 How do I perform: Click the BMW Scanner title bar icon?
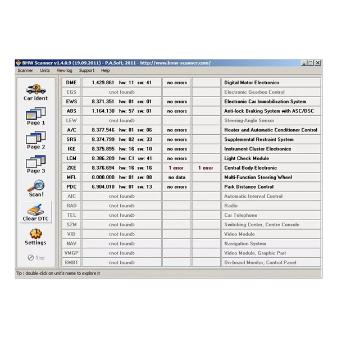click(x=19, y=63)
